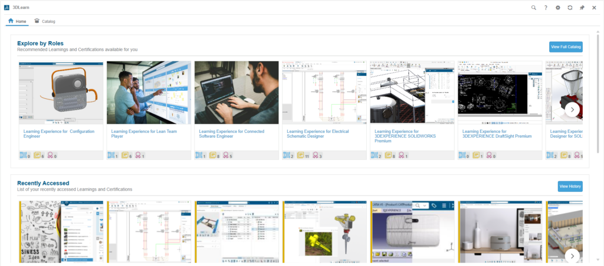The image size is (604, 266).
Task: Click the vertical scrollbar thumb
Action: click(598, 94)
